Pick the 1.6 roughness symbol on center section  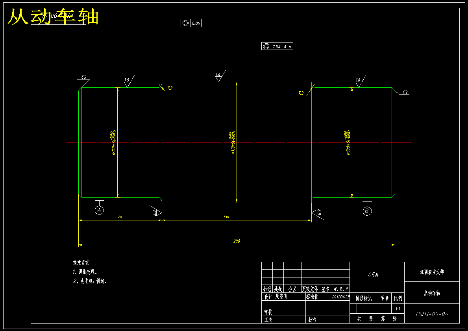220,76
